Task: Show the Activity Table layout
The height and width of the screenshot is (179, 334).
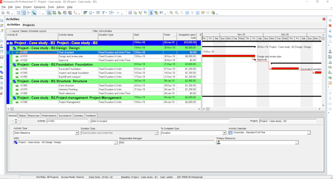Action: [x=18, y=13]
